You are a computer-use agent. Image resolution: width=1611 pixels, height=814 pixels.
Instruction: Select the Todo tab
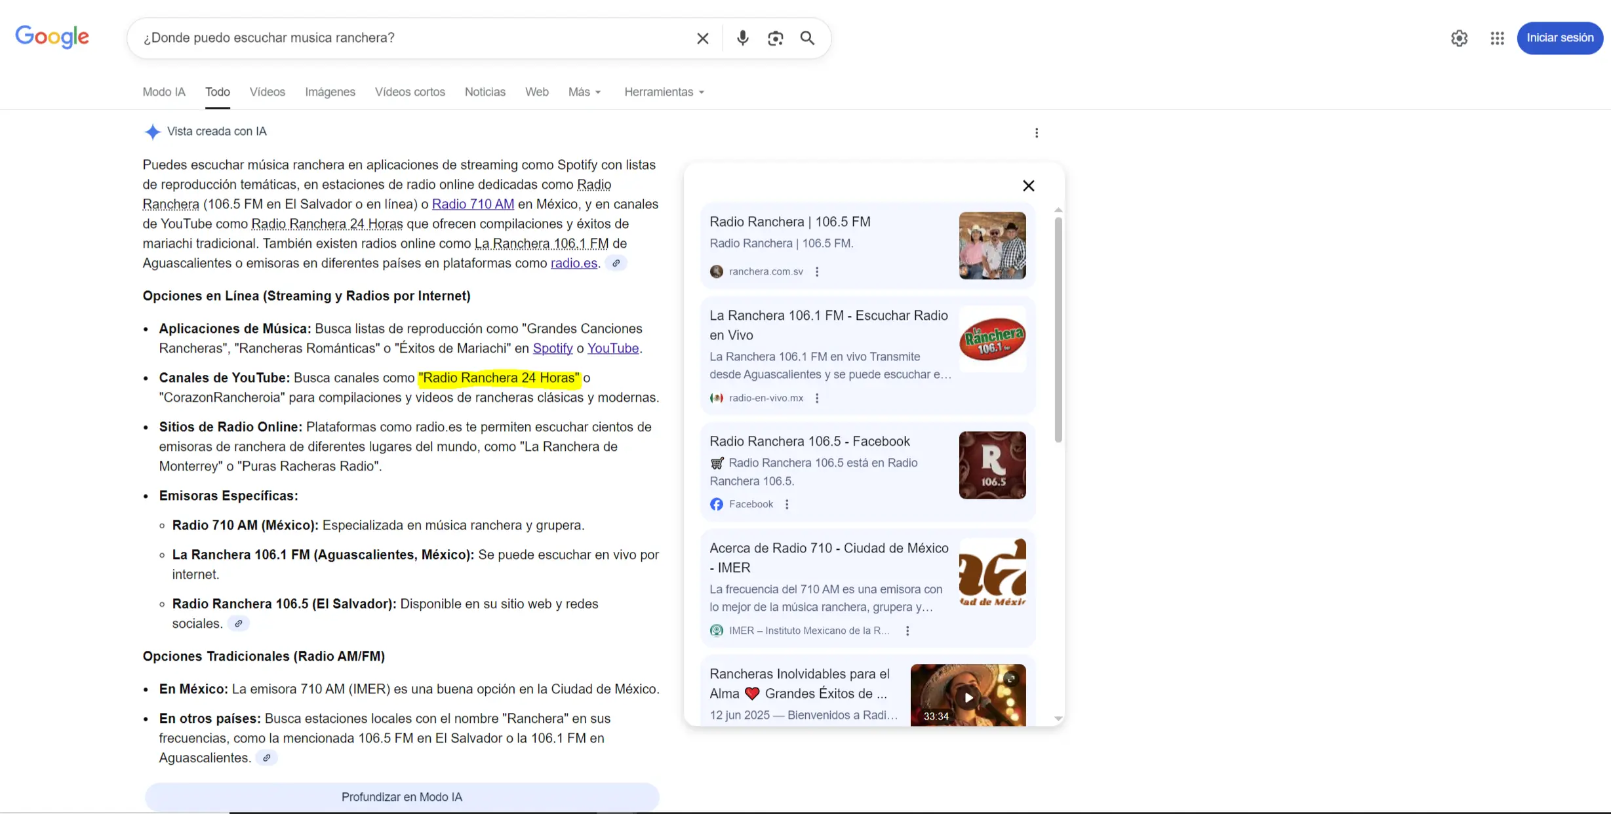pyautogui.click(x=218, y=92)
